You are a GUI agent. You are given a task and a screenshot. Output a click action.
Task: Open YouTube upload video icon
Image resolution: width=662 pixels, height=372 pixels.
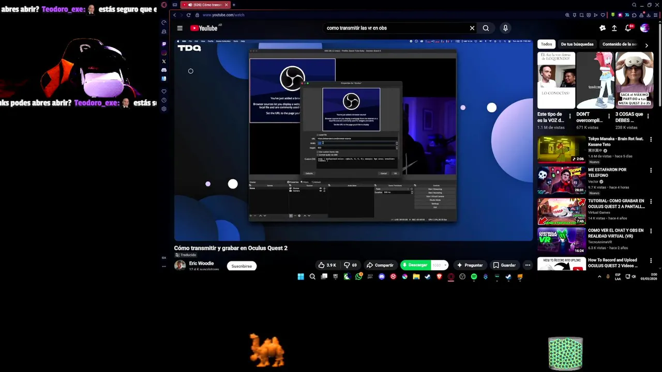pyautogui.click(x=614, y=28)
